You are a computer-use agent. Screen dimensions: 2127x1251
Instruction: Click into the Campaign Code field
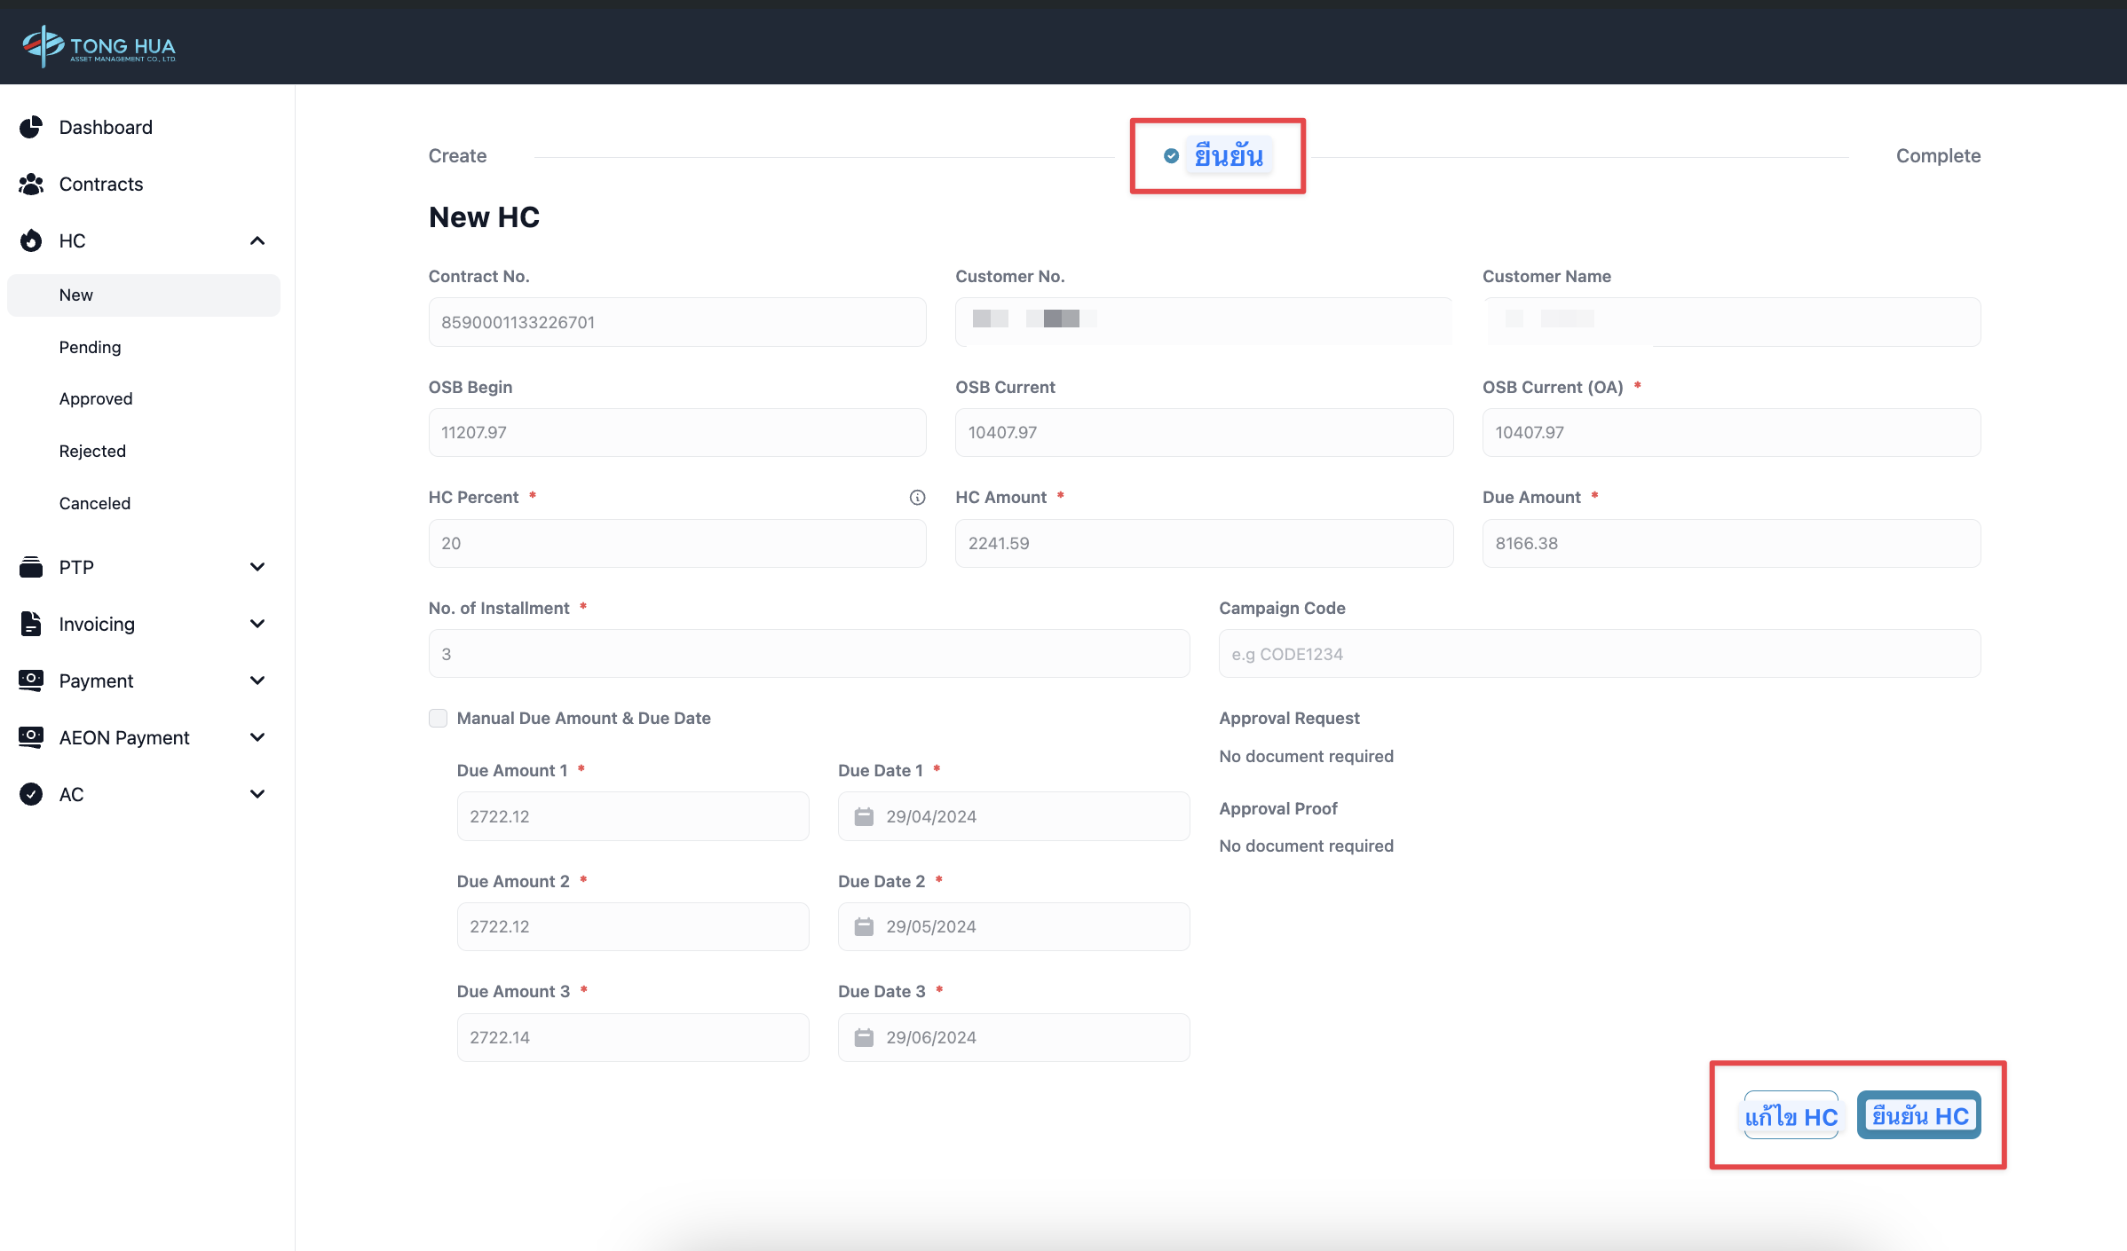coord(1599,654)
